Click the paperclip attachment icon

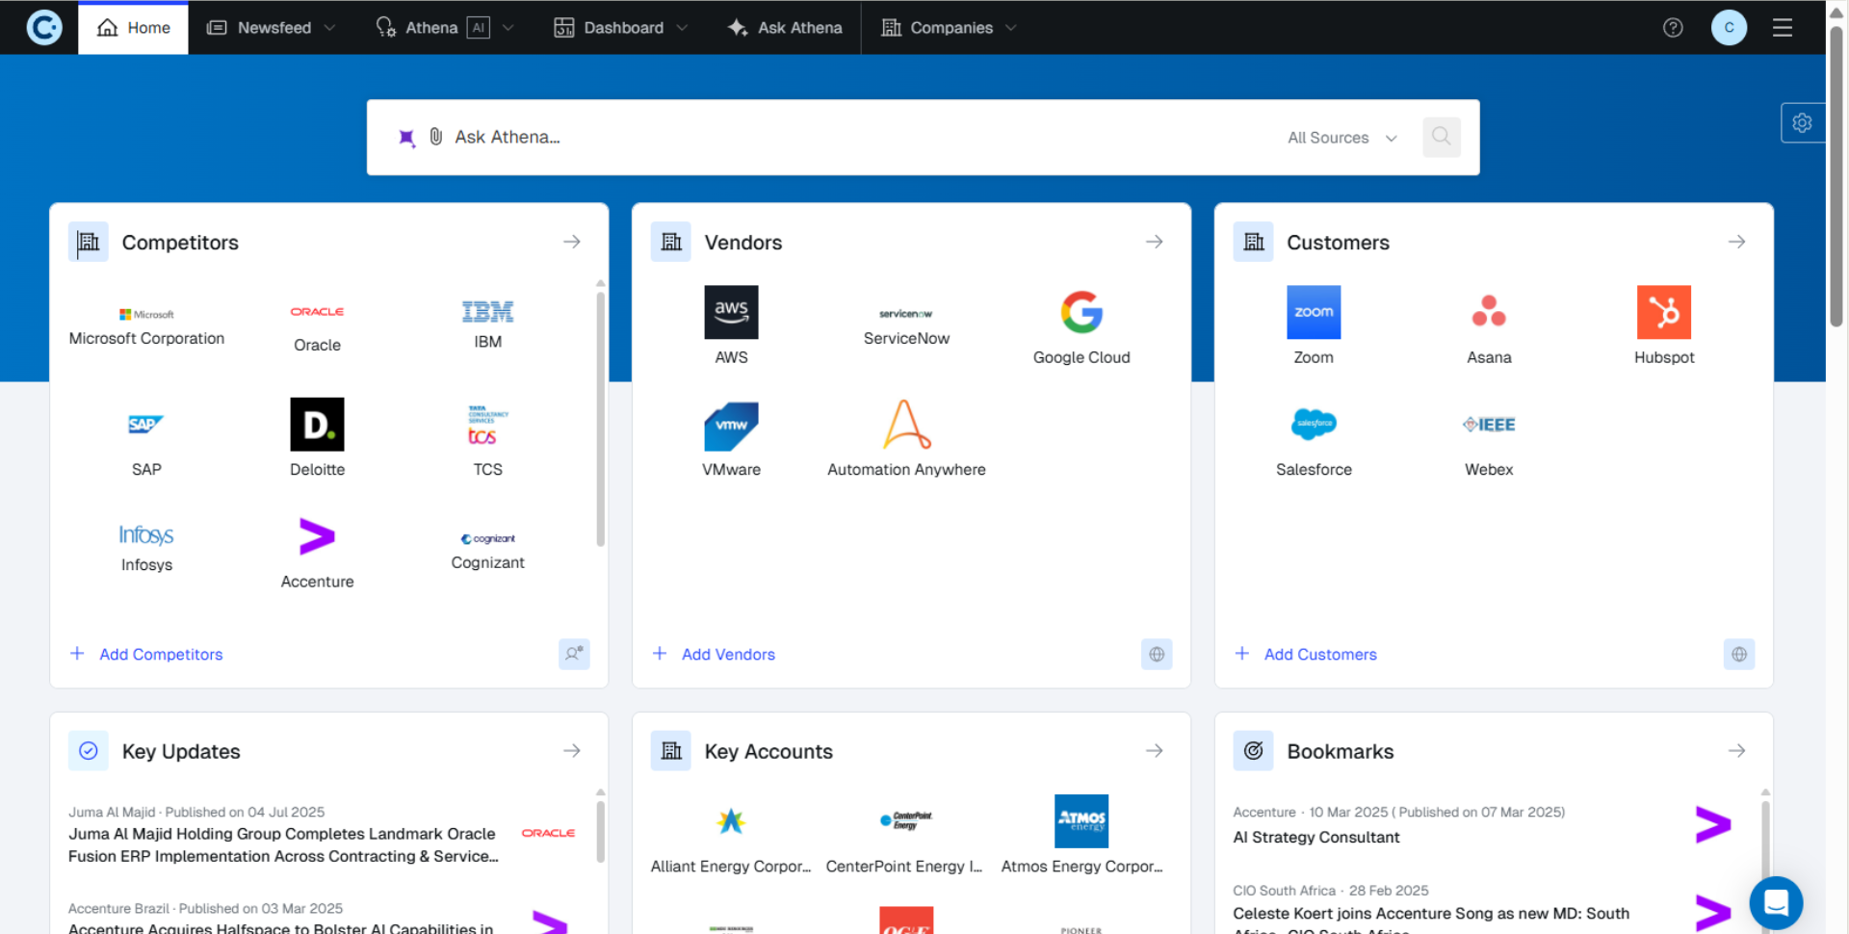click(436, 137)
